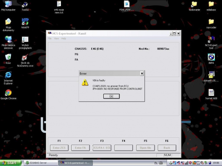222x166 pixels.
Task: Open Moje miejsca sieciowe icon
Action: (x=8, y=42)
